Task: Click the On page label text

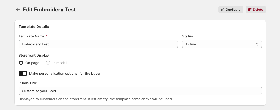Action: [32, 63]
